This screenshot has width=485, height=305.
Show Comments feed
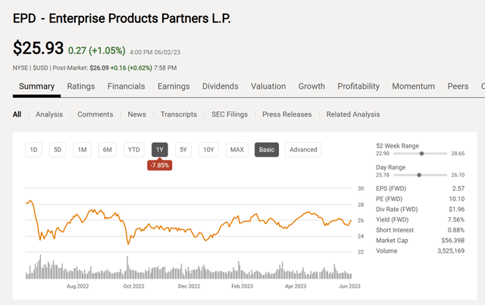click(95, 114)
